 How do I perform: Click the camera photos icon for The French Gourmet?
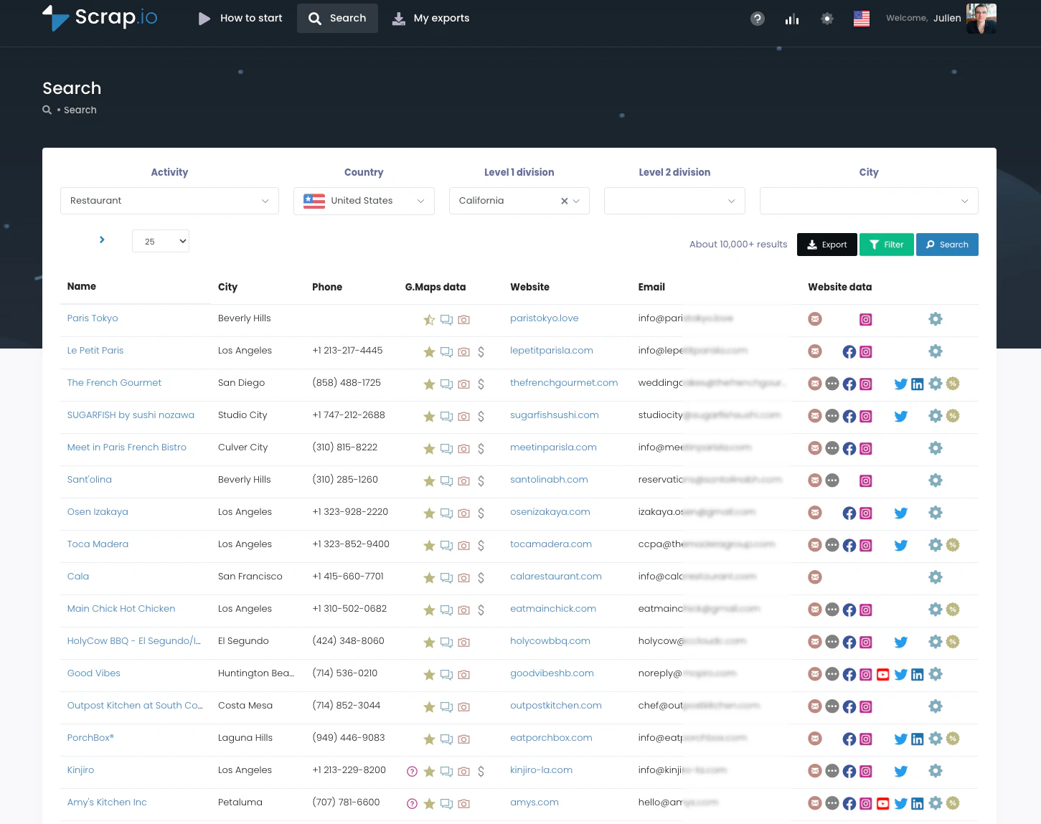(464, 384)
